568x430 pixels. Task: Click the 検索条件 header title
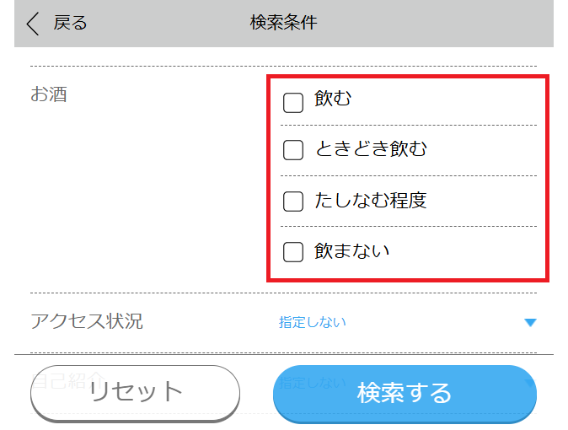coord(283,23)
